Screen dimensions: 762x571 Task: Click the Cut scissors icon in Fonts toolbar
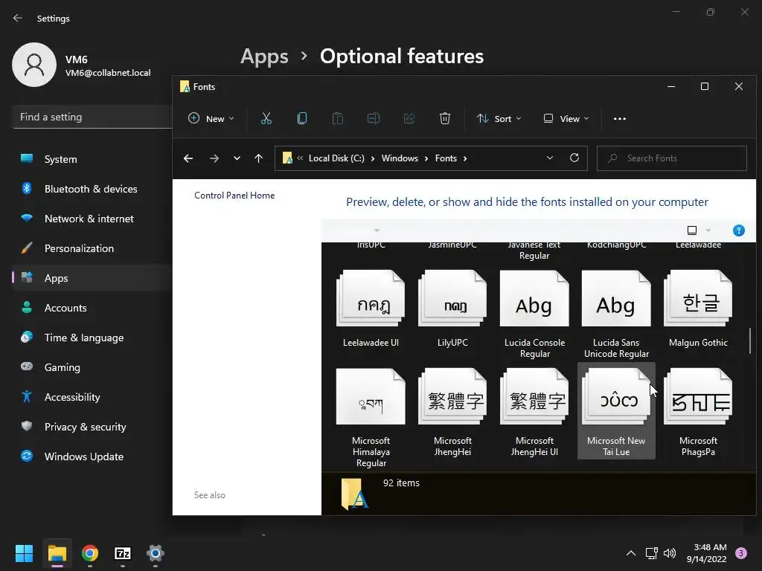point(266,118)
